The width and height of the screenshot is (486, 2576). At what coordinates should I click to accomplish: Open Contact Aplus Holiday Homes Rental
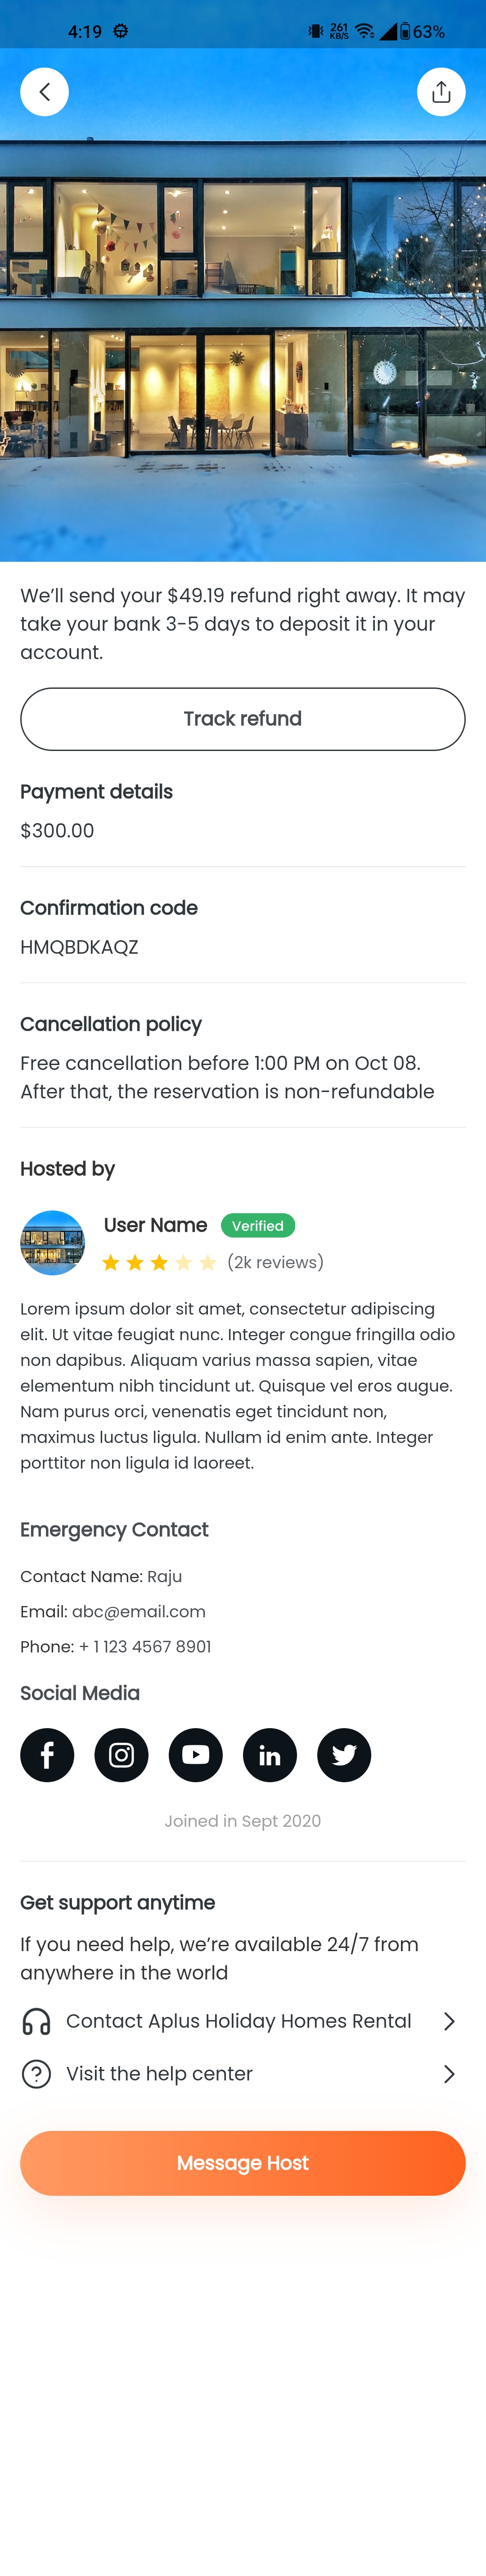point(238,2021)
